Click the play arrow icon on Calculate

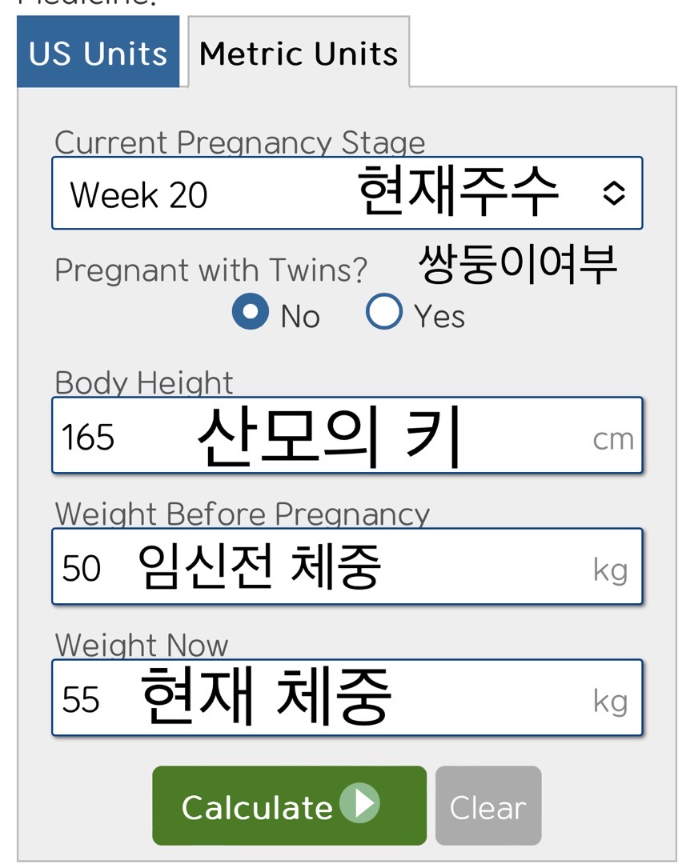pos(359,803)
